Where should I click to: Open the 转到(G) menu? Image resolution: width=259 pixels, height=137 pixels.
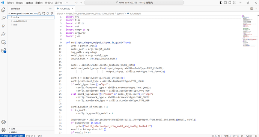coord(49,3)
